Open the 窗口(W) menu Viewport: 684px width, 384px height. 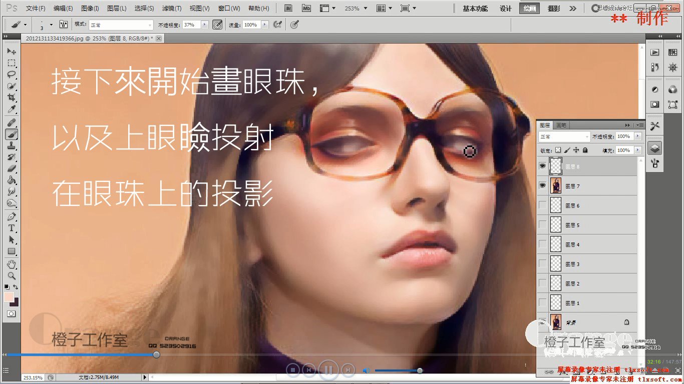229,8
